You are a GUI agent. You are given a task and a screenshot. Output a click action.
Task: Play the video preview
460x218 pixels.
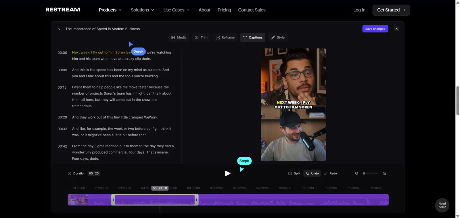click(x=227, y=173)
